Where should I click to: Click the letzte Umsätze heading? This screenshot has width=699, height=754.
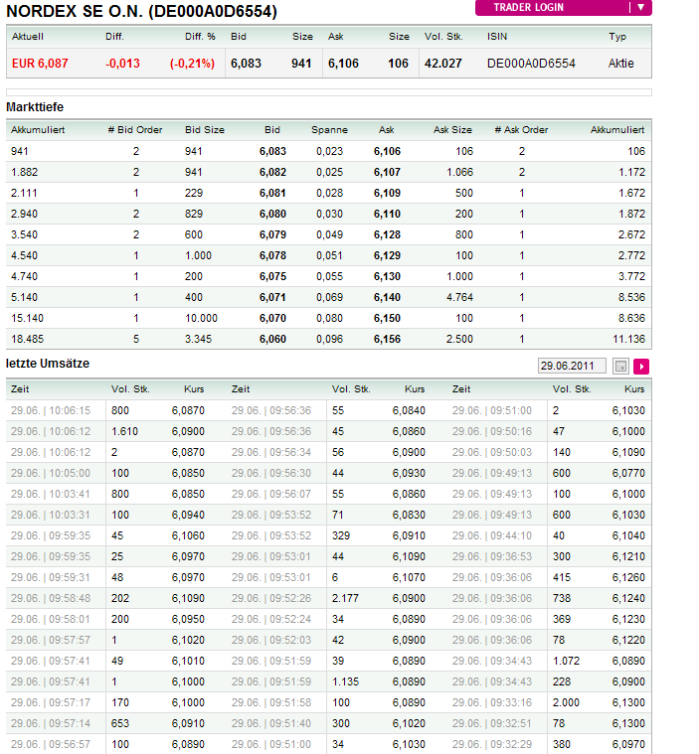pyautogui.click(x=48, y=364)
